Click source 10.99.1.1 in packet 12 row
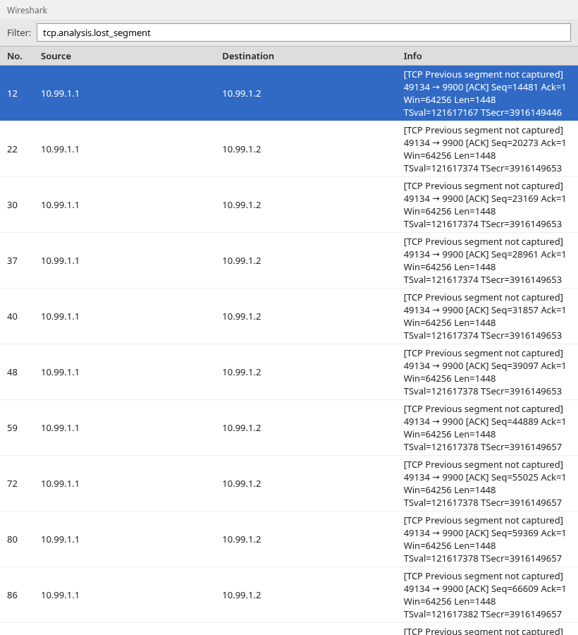Viewport: 578px width, 635px height. [60, 94]
